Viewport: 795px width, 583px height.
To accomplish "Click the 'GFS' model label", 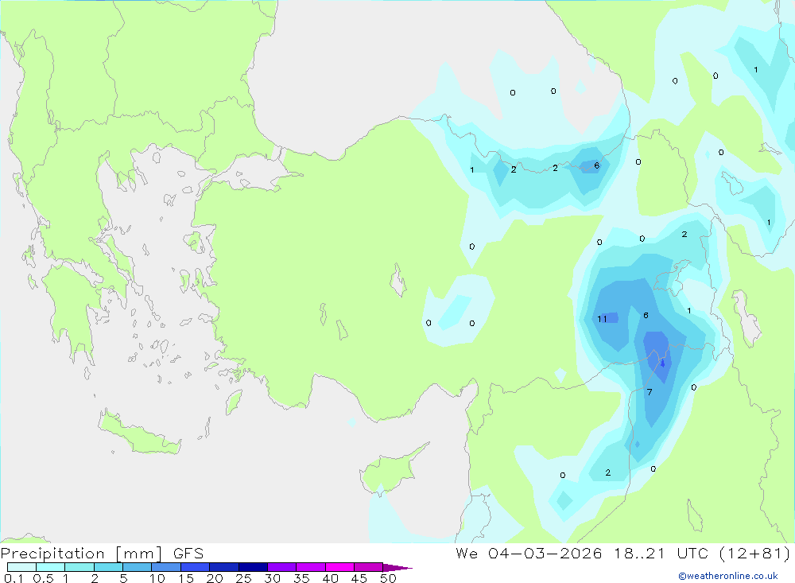I will pos(188,554).
